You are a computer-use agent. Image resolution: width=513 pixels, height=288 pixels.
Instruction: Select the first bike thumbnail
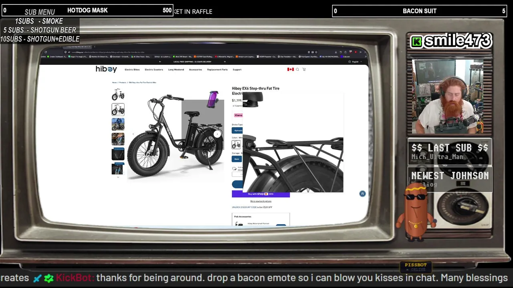pyautogui.click(x=118, y=94)
